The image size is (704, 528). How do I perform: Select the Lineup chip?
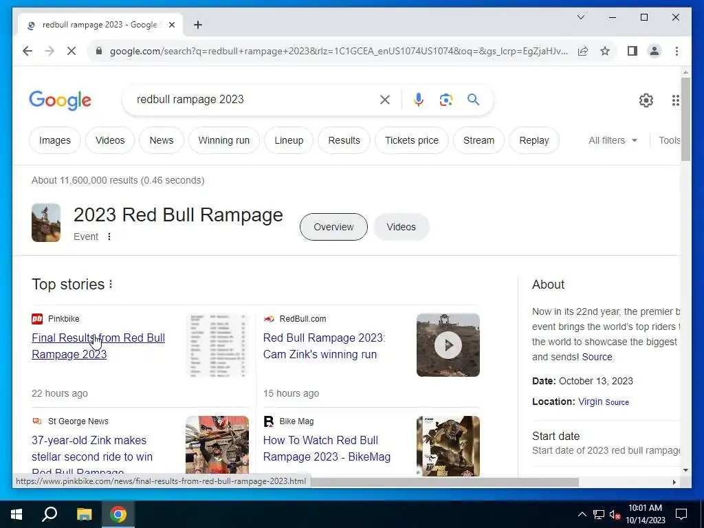tap(289, 140)
